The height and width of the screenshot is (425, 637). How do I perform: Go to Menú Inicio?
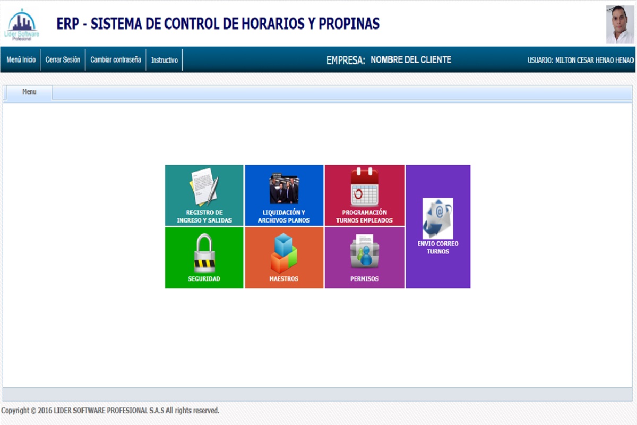point(21,60)
